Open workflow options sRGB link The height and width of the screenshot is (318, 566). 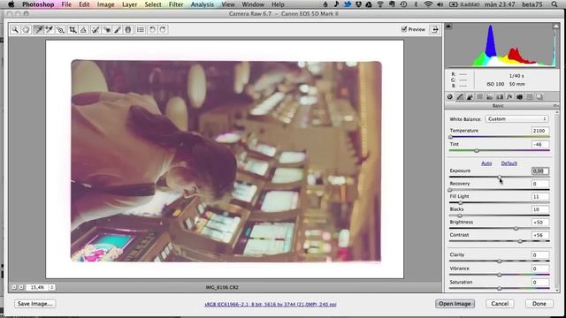click(271, 304)
